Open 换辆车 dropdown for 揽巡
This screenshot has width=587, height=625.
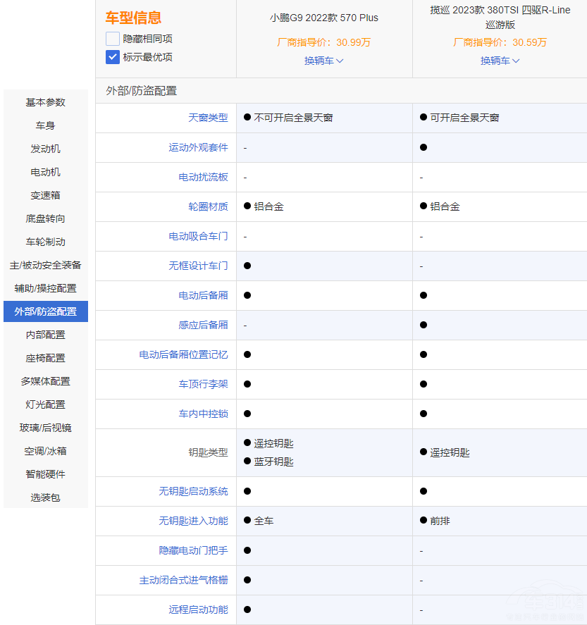coord(500,61)
